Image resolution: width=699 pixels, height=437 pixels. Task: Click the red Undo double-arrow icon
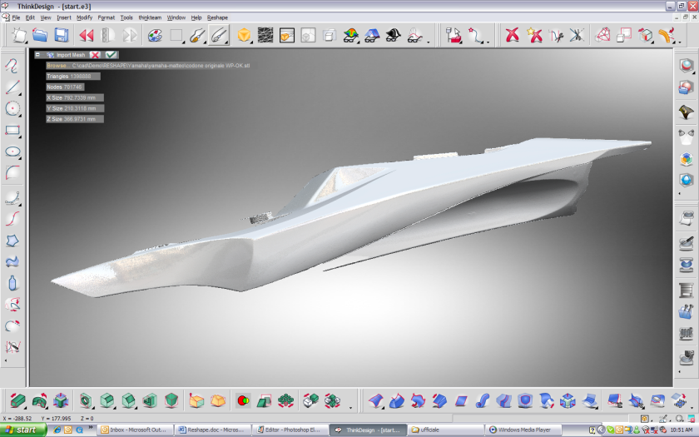(86, 35)
